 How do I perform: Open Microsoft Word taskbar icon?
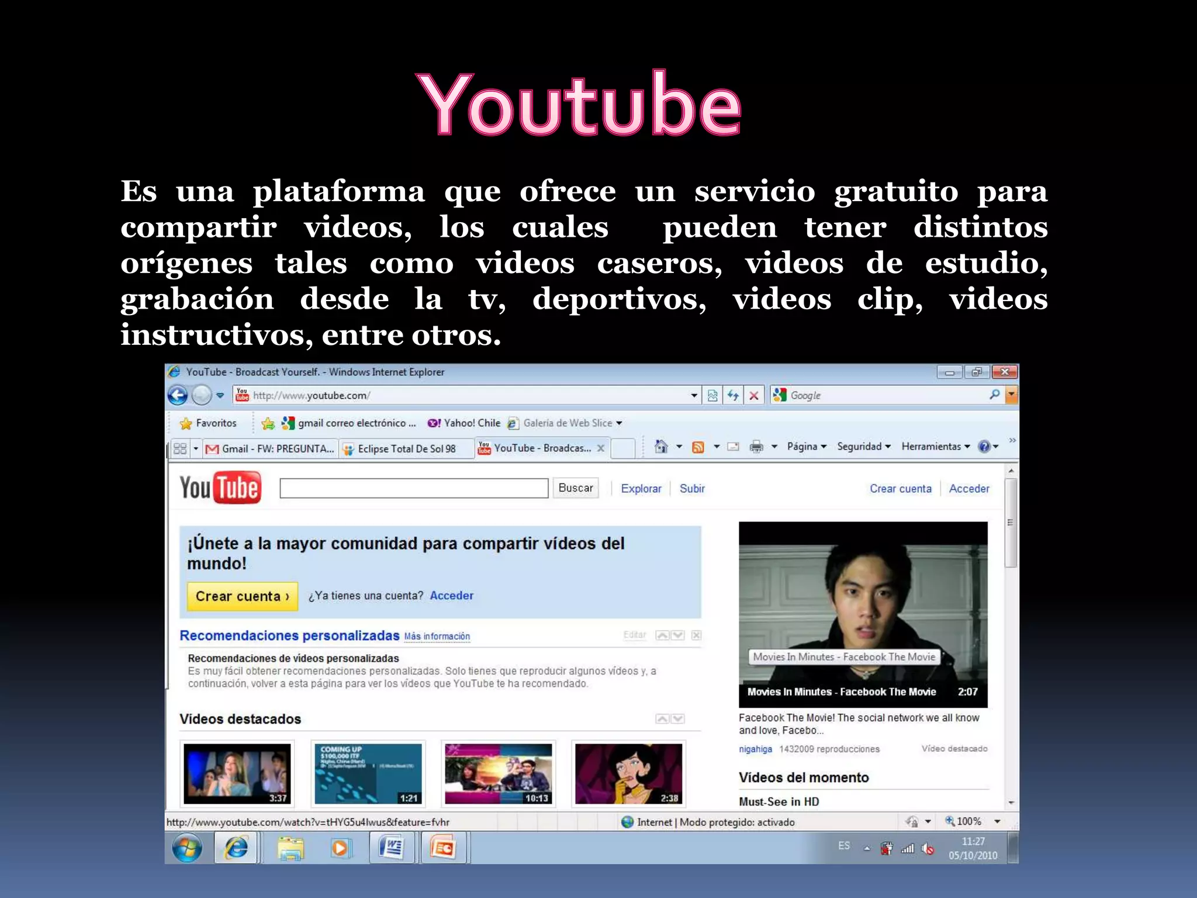[392, 848]
